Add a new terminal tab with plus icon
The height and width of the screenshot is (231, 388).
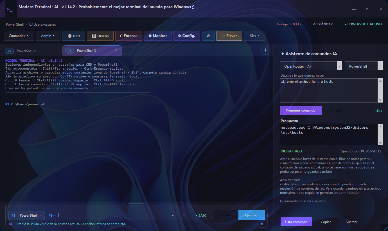coord(265,50)
